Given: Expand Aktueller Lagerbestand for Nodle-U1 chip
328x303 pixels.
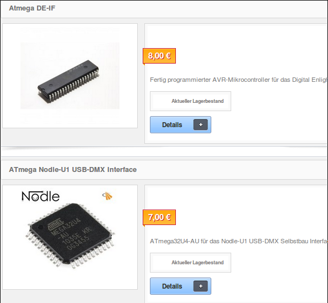Looking at the screenshot, I should tap(190, 263).
